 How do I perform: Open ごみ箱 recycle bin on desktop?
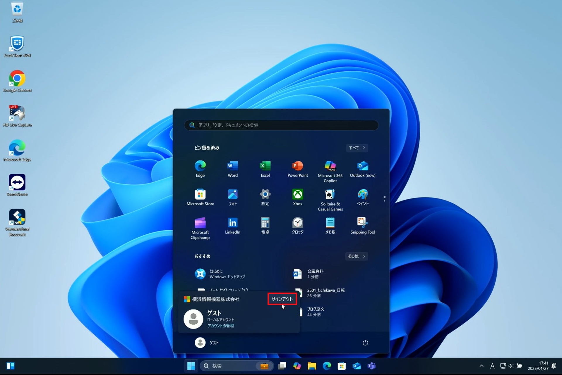[x=17, y=12]
